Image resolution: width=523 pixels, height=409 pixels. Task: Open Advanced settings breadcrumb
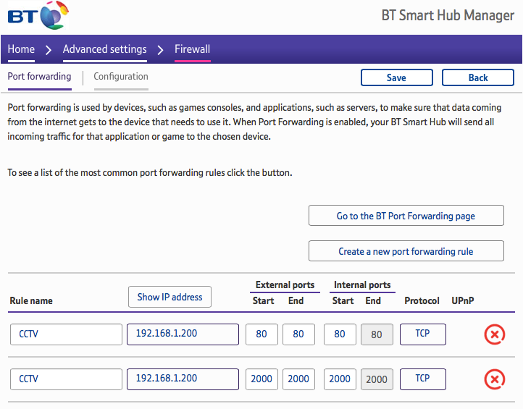pyautogui.click(x=105, y=49)
